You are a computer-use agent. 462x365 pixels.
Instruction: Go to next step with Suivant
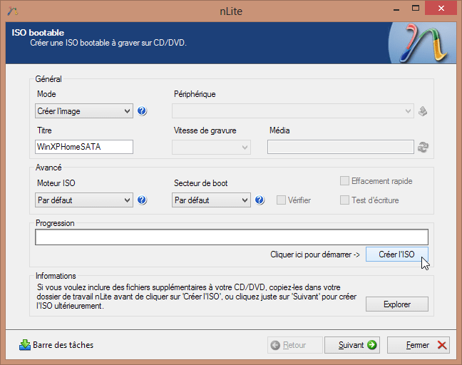[x=352, y=345]
